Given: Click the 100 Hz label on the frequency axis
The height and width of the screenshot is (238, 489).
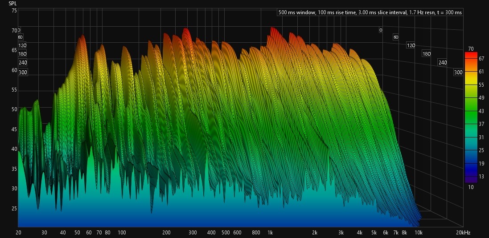Looking at the screenshot, I should click(122, 233).
